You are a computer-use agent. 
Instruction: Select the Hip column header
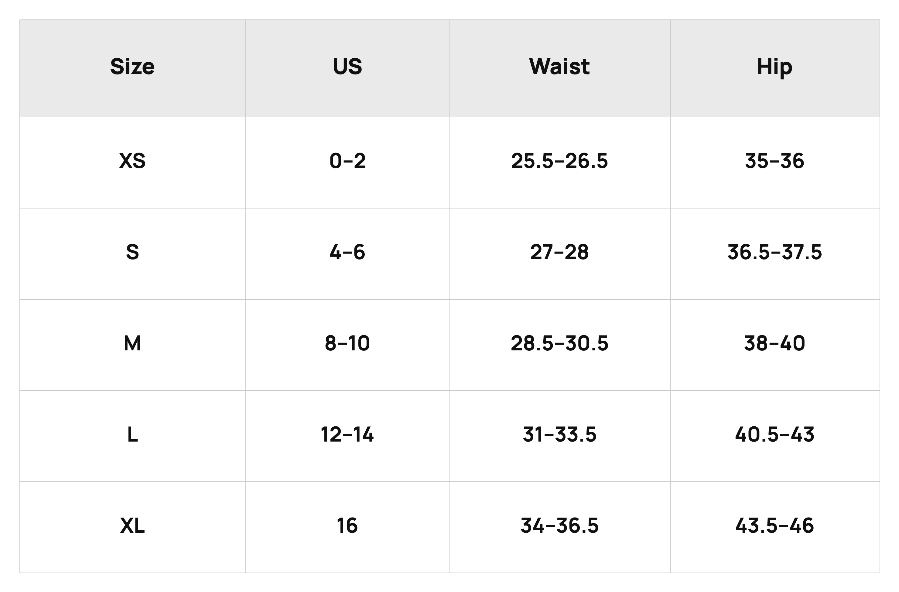(x=774, y=68)
